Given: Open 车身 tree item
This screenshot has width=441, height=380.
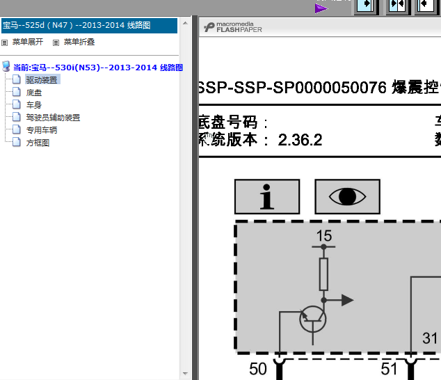Looking at the screenshot, I should [34, 105].
